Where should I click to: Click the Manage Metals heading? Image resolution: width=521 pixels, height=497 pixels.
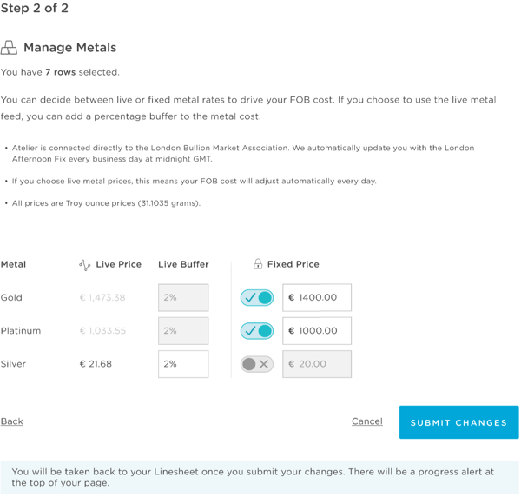coord(70,48)
